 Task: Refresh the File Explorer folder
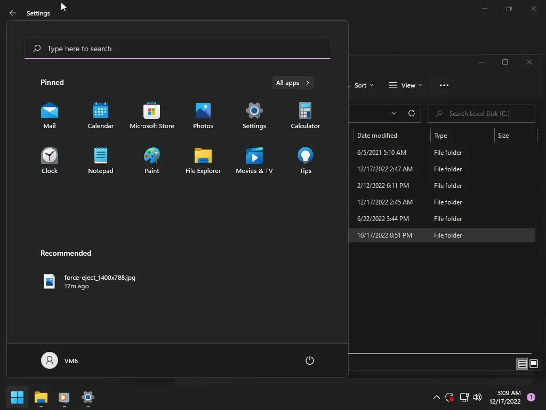[412, 113]
